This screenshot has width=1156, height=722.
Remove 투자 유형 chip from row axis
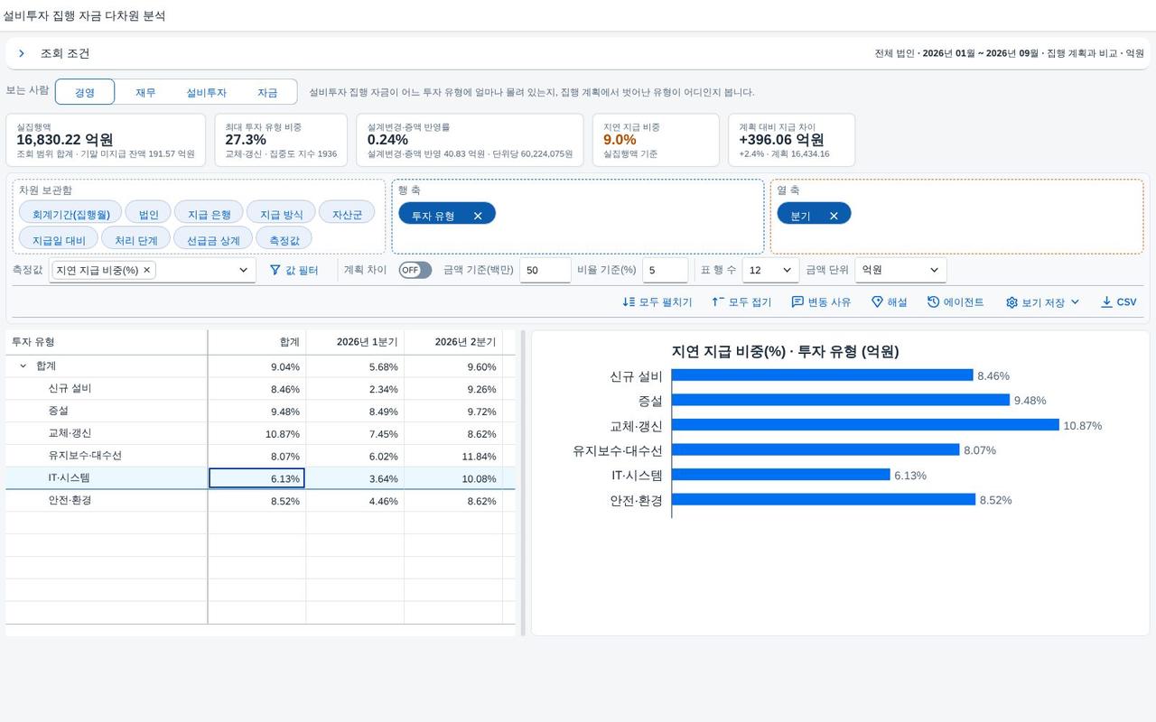[x=478, y=216]
